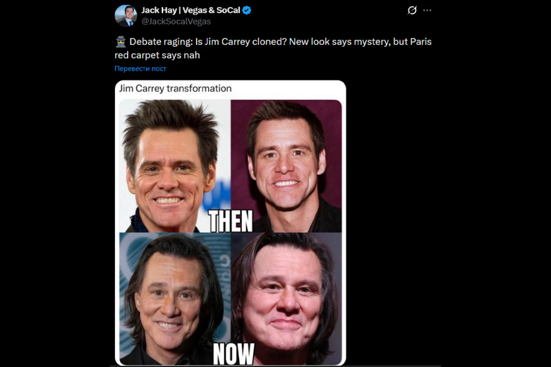This screenshot has width=551, height=367.
Task: Open the three-dot More options menu
Action: [x=427, y=11]
